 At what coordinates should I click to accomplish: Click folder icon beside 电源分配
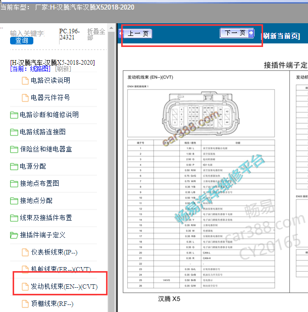pos(14,166)
